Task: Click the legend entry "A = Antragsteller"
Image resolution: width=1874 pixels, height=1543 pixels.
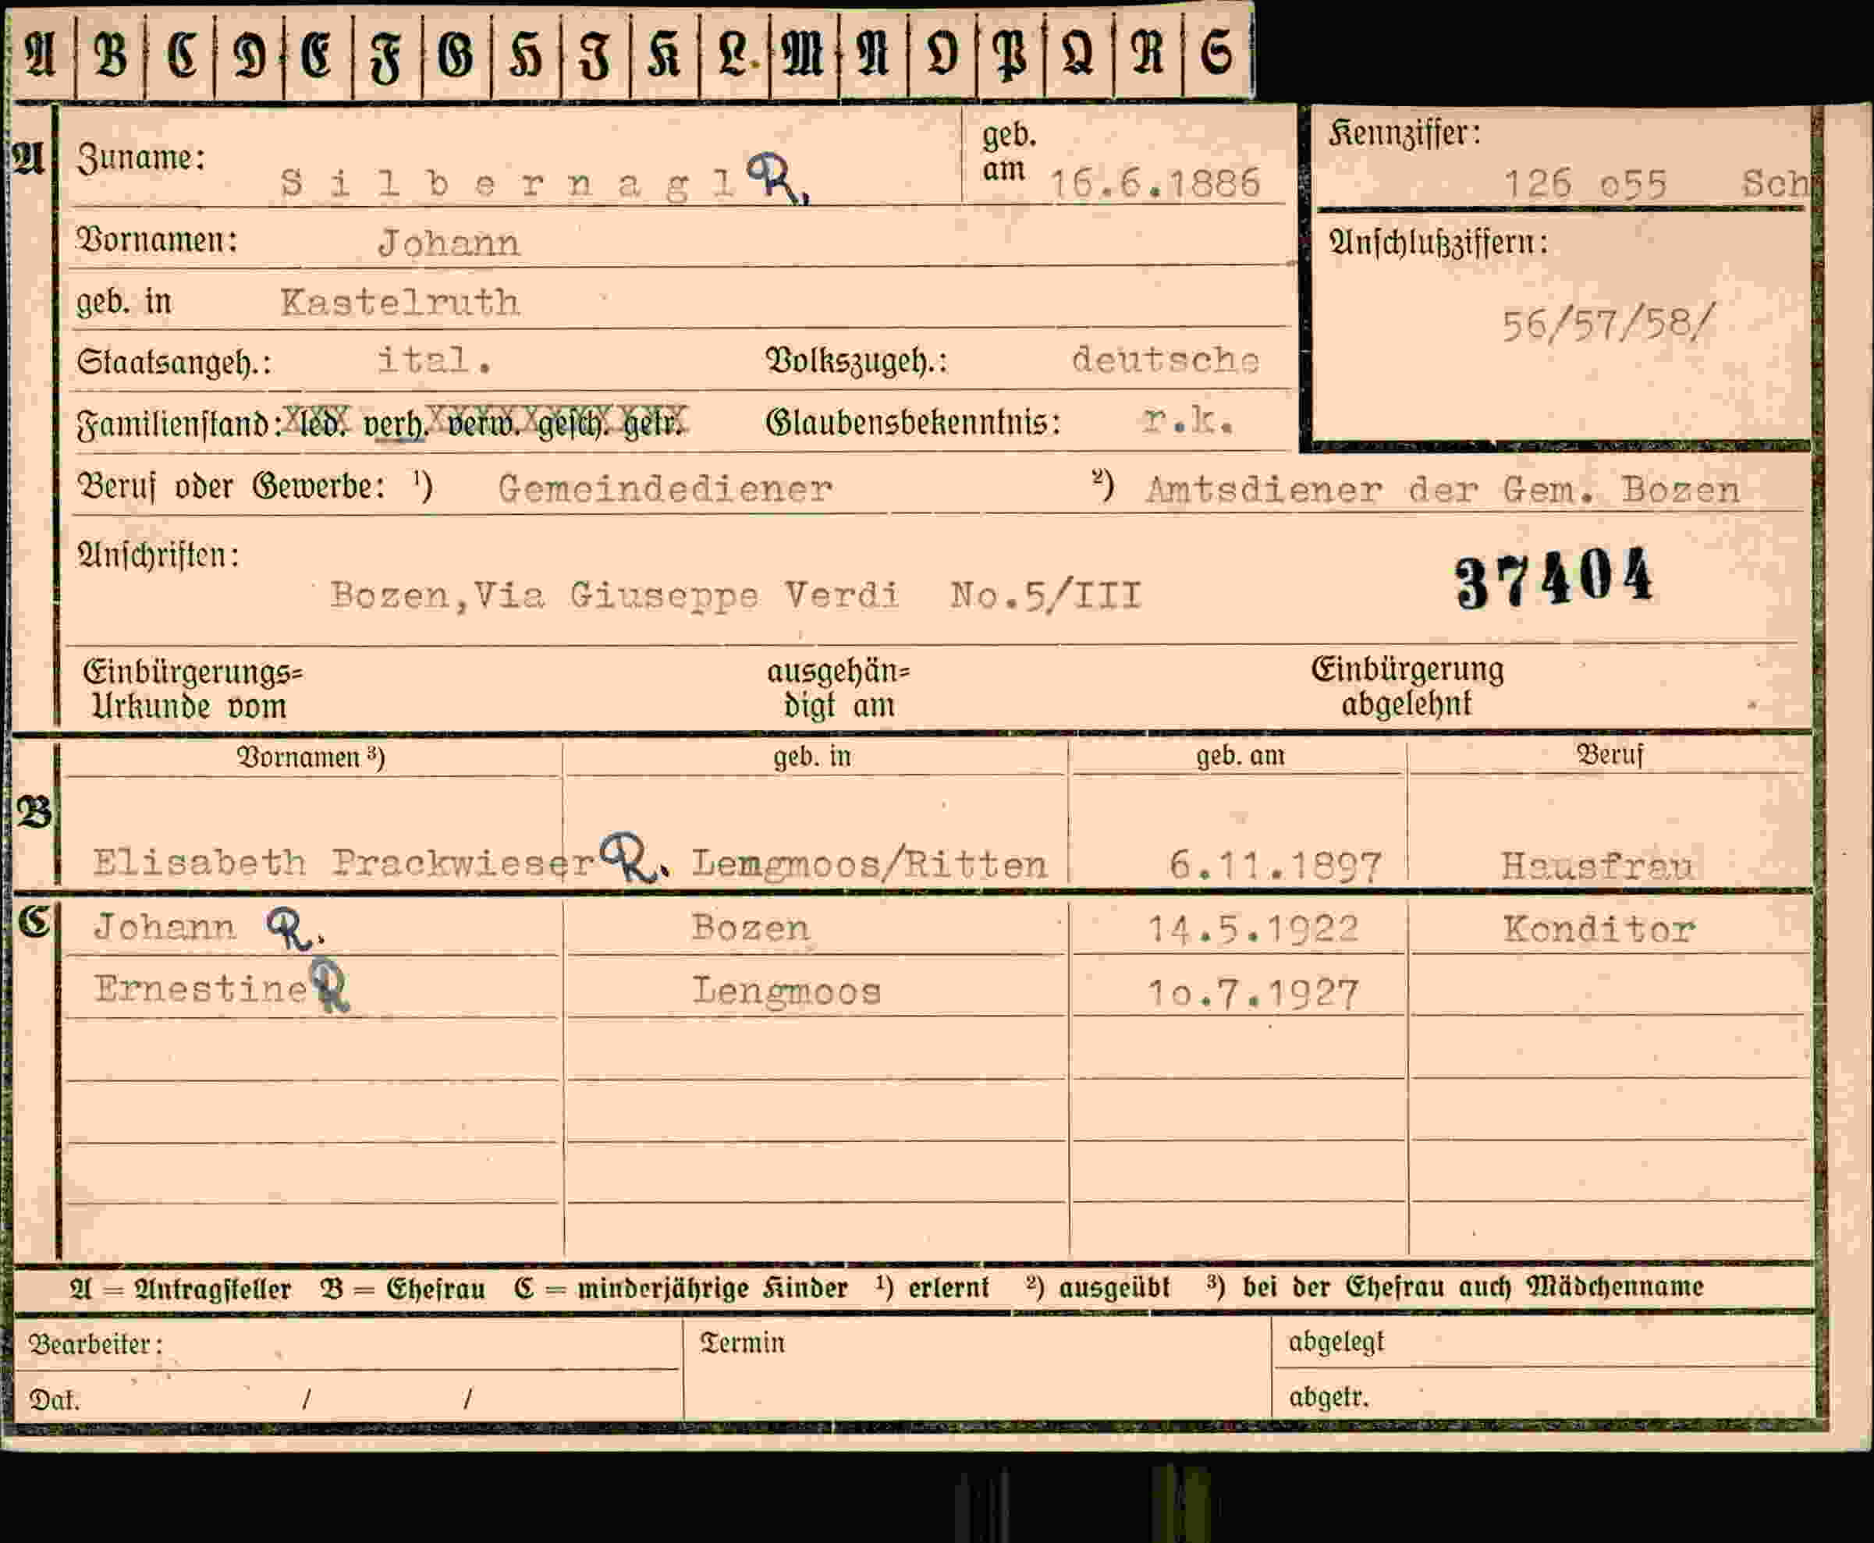Action: point(180,1289)
